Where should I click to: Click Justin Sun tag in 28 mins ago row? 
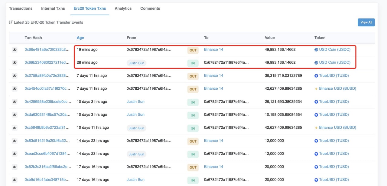(136, 63)
